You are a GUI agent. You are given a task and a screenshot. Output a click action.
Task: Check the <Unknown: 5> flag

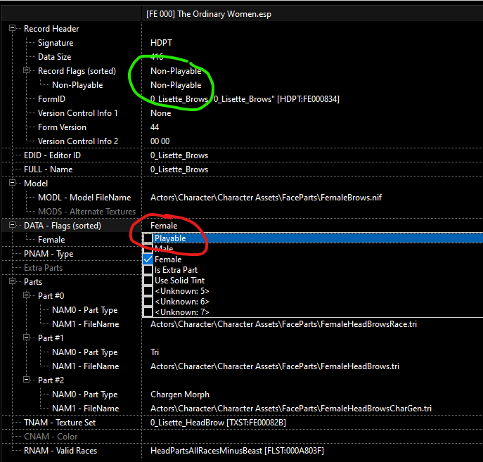coord(148,291)
